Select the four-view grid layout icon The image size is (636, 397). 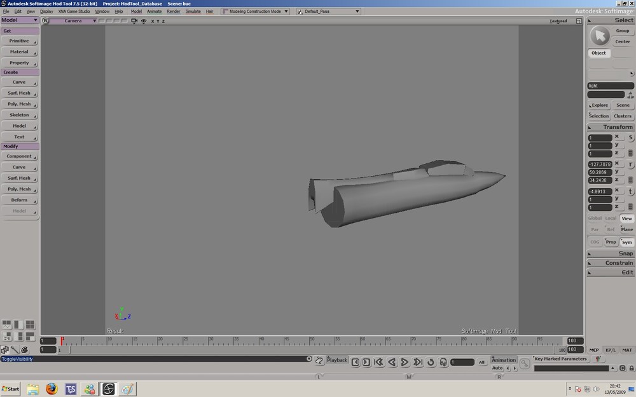coord(30,325)
